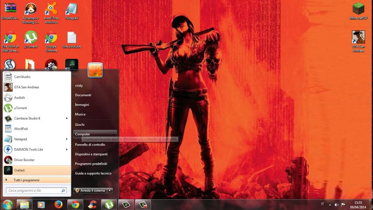Open Windows Explorer from the taskbar
373x210 pixels.
tap(24, 205)
